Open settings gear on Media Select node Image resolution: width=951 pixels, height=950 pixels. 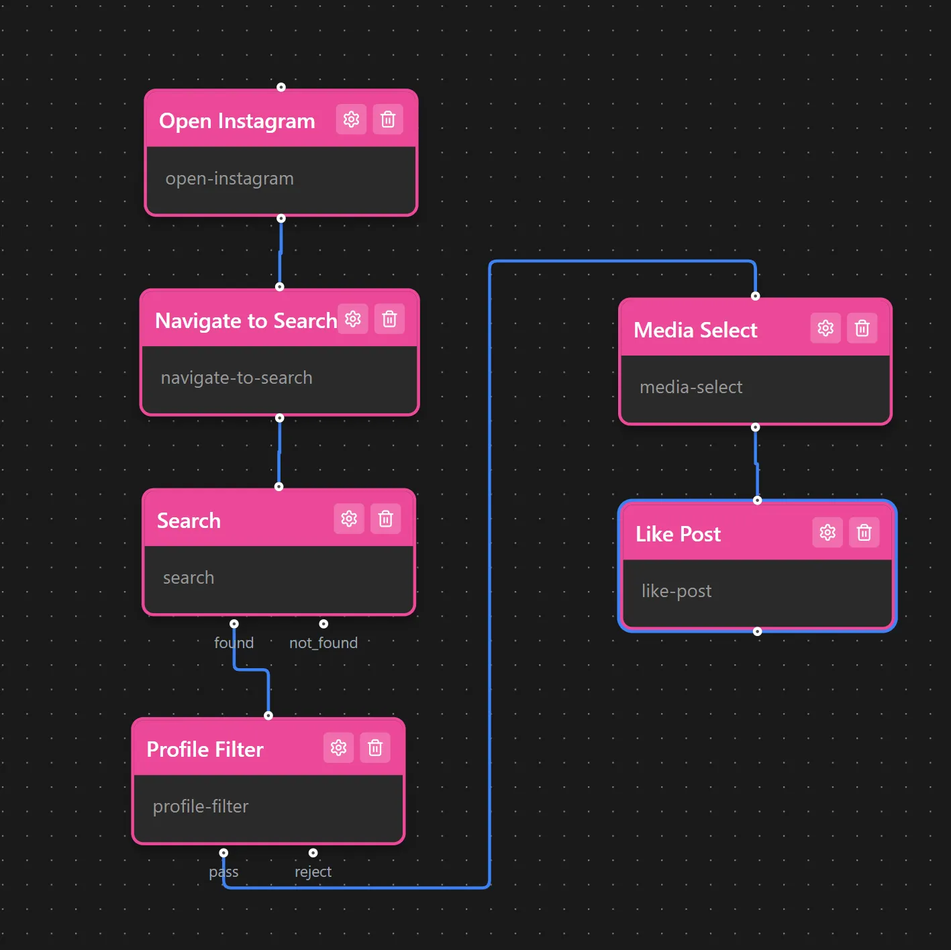(825, 328)
